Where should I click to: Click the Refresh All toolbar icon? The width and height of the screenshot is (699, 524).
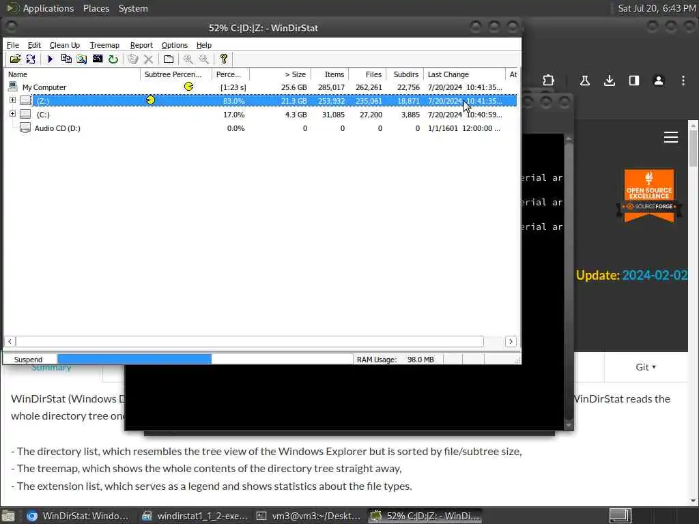click(x=31, y=59)
